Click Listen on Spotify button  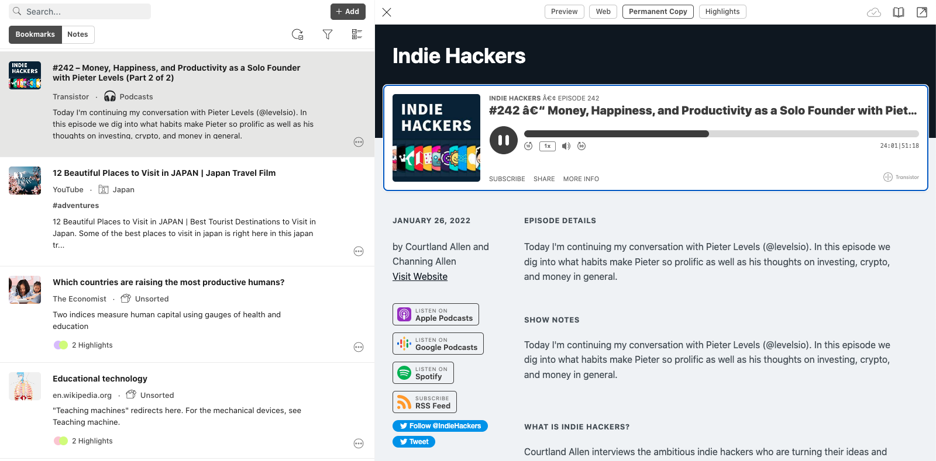tap(423, 373)
